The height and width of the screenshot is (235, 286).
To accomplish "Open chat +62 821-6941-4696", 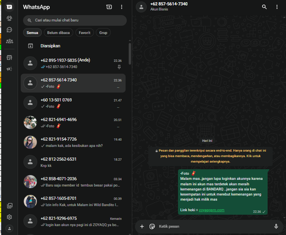I will (x=73, y=123).
